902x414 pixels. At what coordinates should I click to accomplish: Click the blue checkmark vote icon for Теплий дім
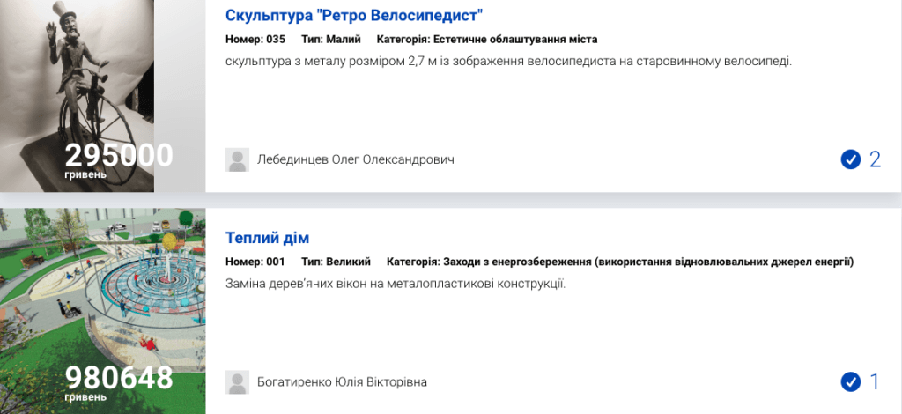coord(850,382)
